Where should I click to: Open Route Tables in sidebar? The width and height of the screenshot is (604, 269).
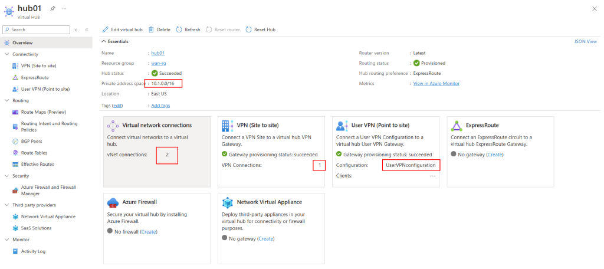pos(34,153)
